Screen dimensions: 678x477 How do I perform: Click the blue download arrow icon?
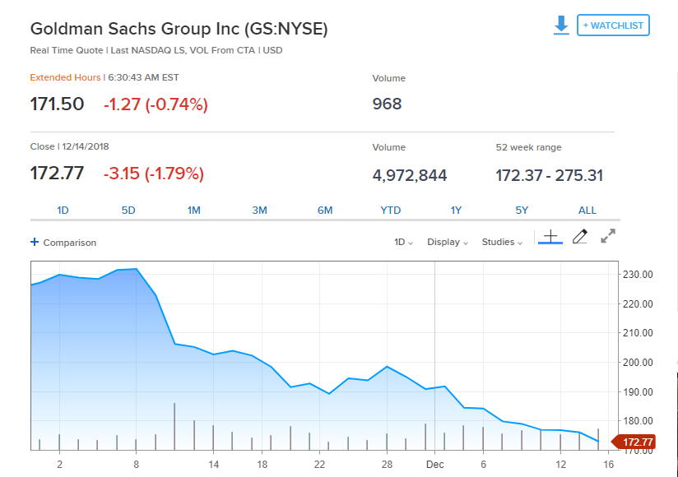click(561, 25)
